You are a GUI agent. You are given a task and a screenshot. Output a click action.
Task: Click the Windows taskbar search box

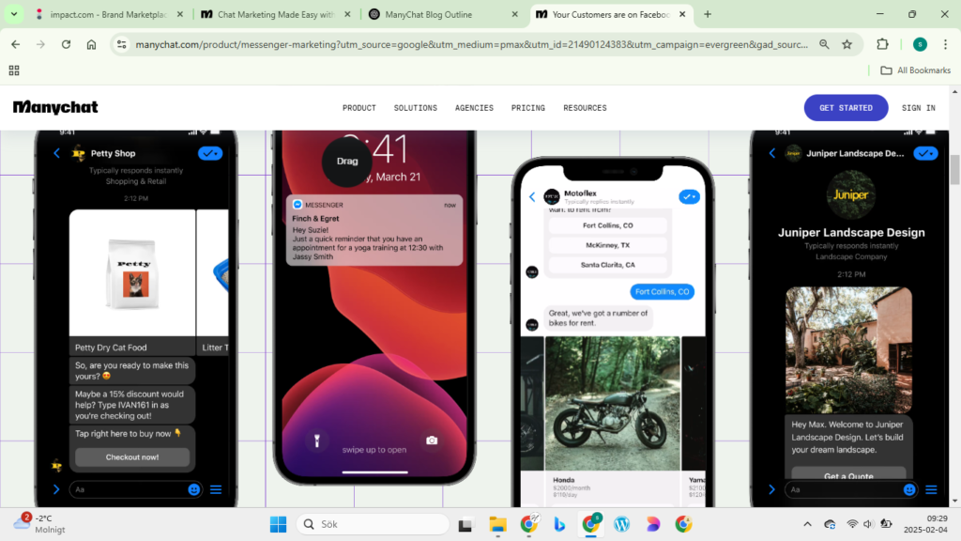point(373,524)
